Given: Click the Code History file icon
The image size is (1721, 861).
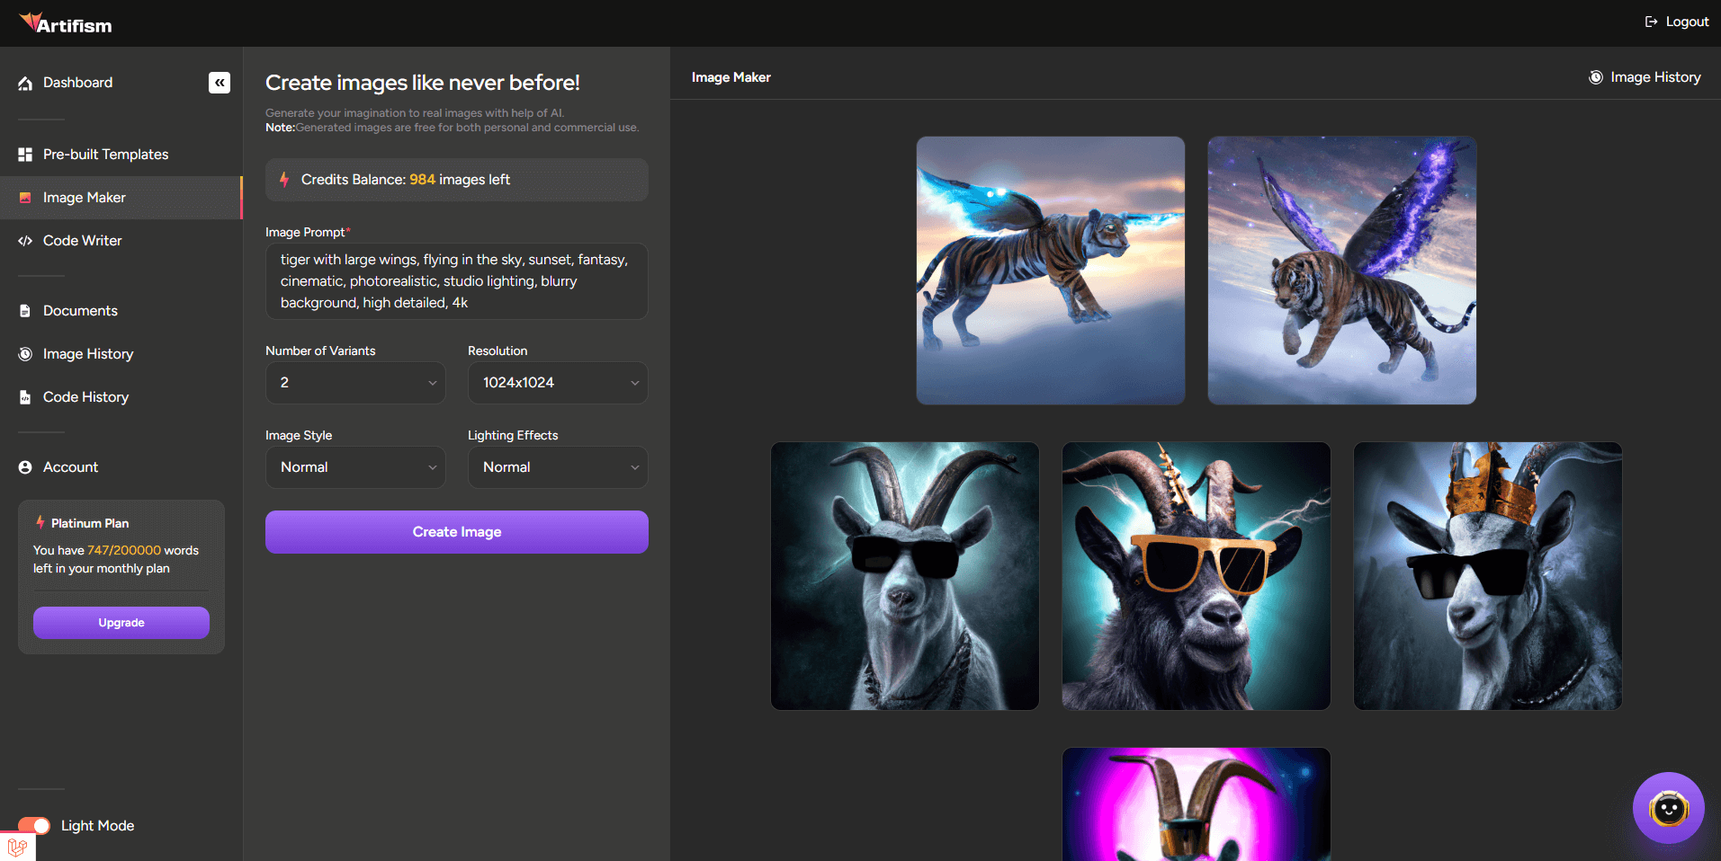Looking at the screenshot, I should click(25, 397).
